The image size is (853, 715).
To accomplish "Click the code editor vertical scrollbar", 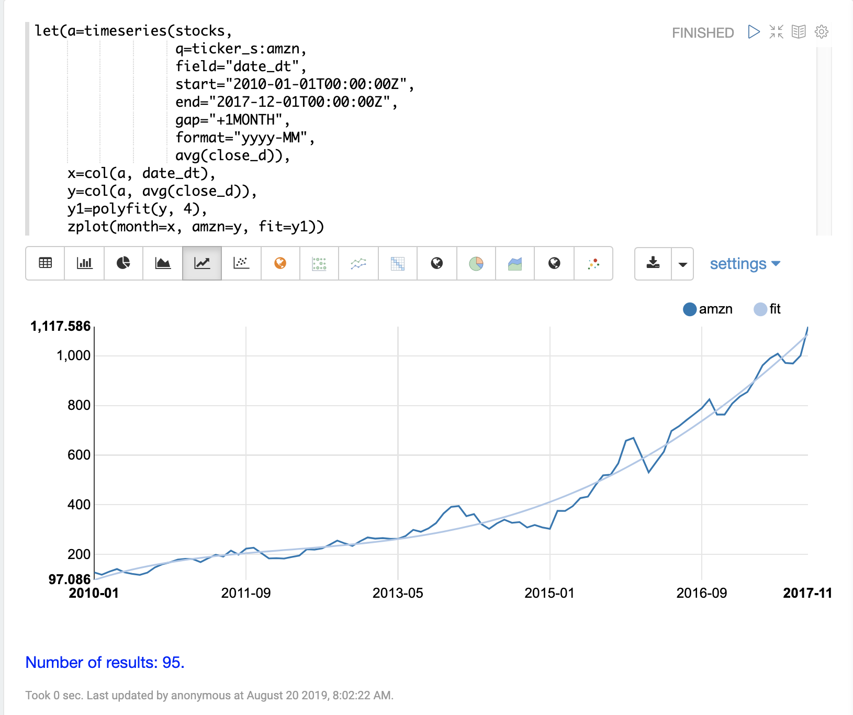I will click(x=824, y=141).
